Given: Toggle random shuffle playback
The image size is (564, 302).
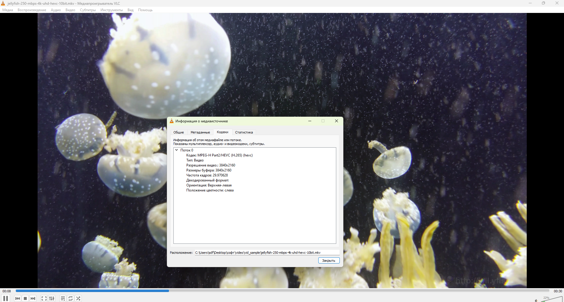Looking at the screenshot, I should point(78,298).
